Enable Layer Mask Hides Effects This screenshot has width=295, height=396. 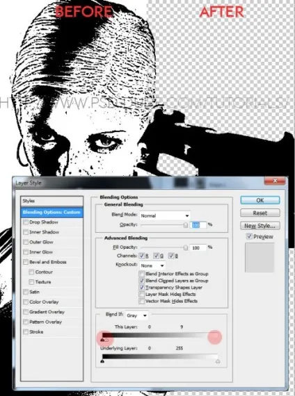[x=142, y=295]
